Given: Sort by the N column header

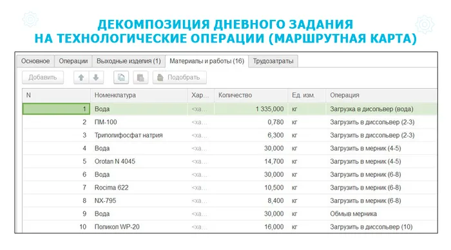Looking at the screenshot, I should click(x=57, y=95).
